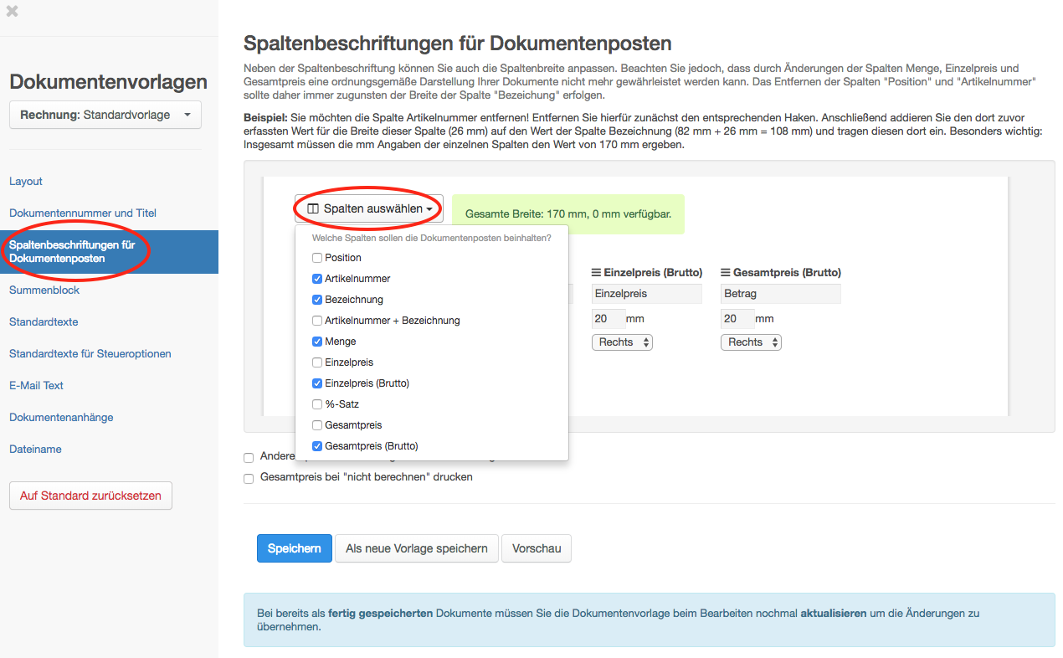
Task: Click Als neue Vorlage speichern
Action: [x=416, y=548]
